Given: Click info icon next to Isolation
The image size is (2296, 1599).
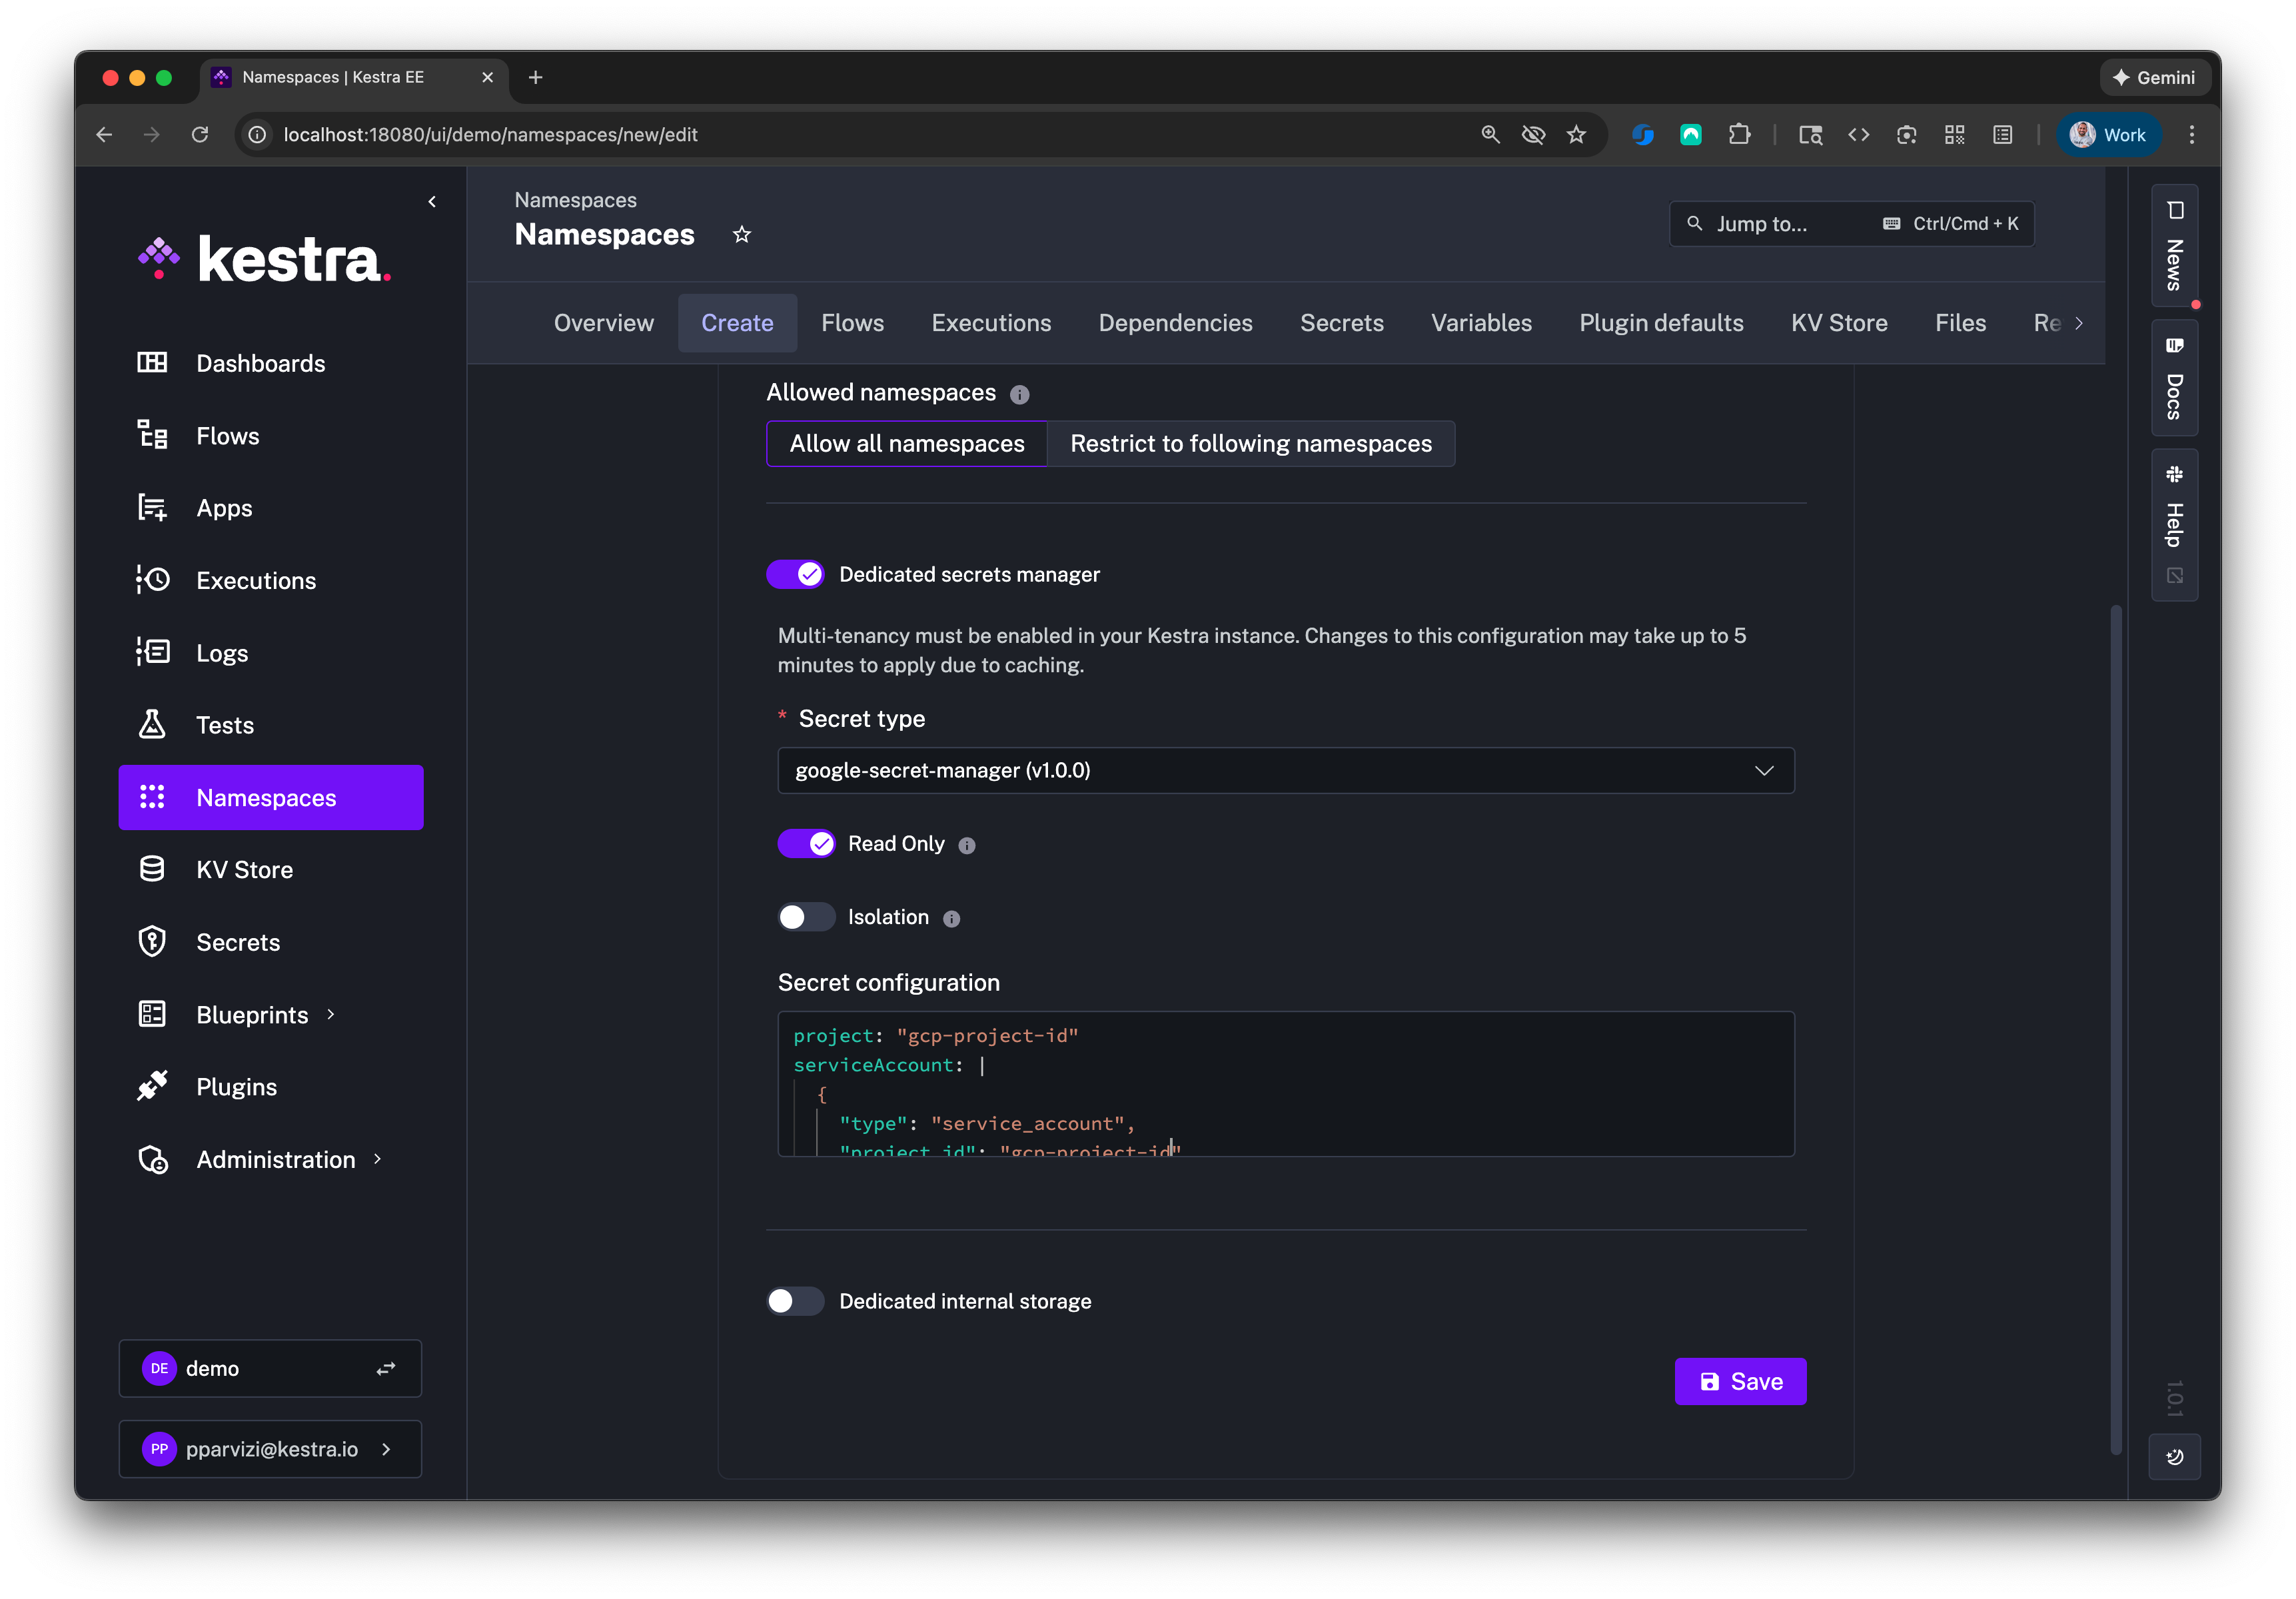Looking at the screenshot, I should [951, 918].
